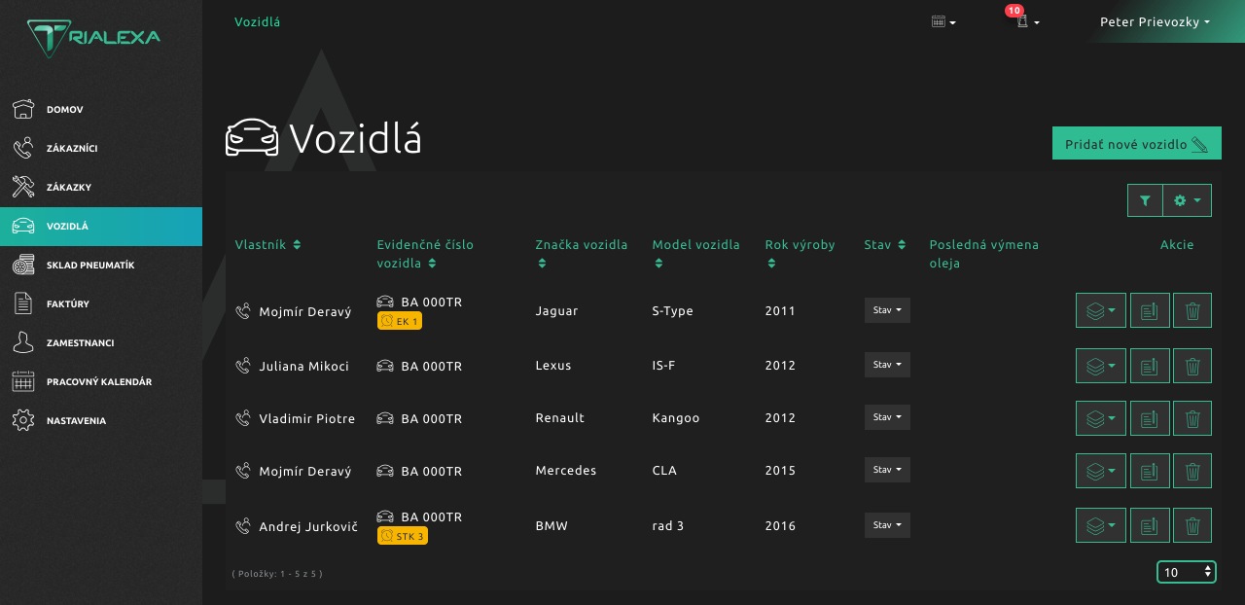Open Nastavenia settings section
Image resolution: width=1245 pixels, height=605 pixels.
coord(101,420)
